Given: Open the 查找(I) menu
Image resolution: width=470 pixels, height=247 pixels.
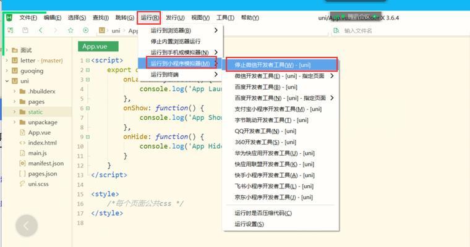Looking at the screenshot, I should point(101,18).
